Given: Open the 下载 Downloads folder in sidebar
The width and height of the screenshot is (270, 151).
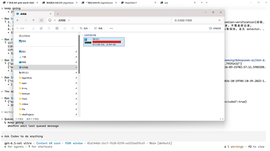Looking at the screenshot, I should 23,57.
